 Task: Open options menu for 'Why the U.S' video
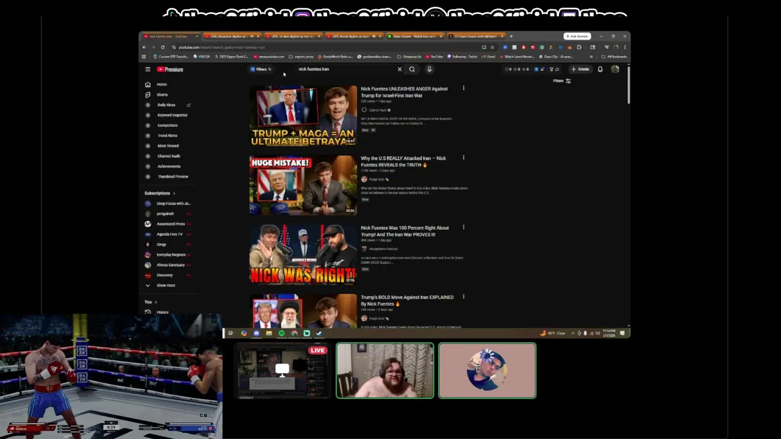(463, 158)
